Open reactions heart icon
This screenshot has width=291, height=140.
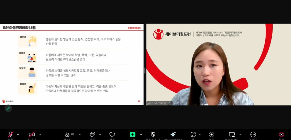(112, 134)
